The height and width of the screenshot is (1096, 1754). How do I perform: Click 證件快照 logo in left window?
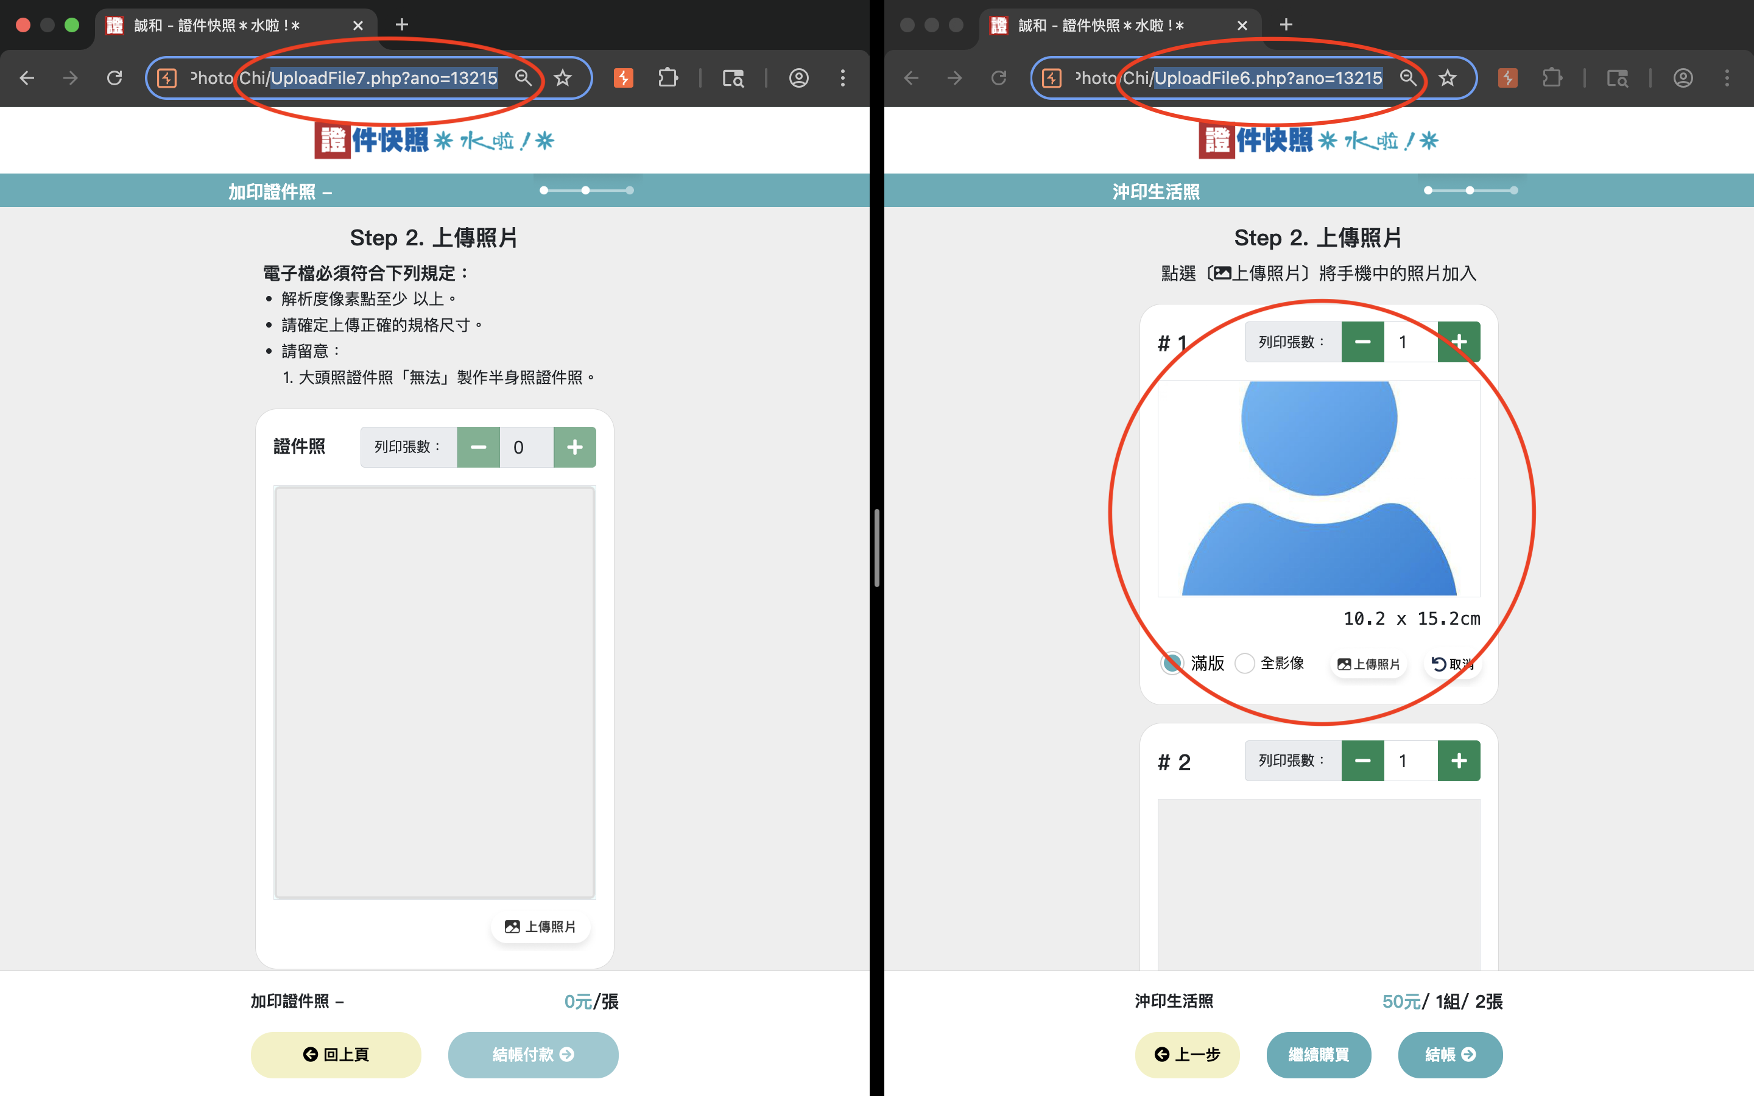pos(434,140)
